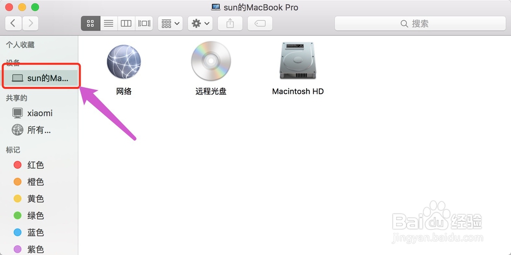Open the item arrangement dropdown

pos(171,23)
